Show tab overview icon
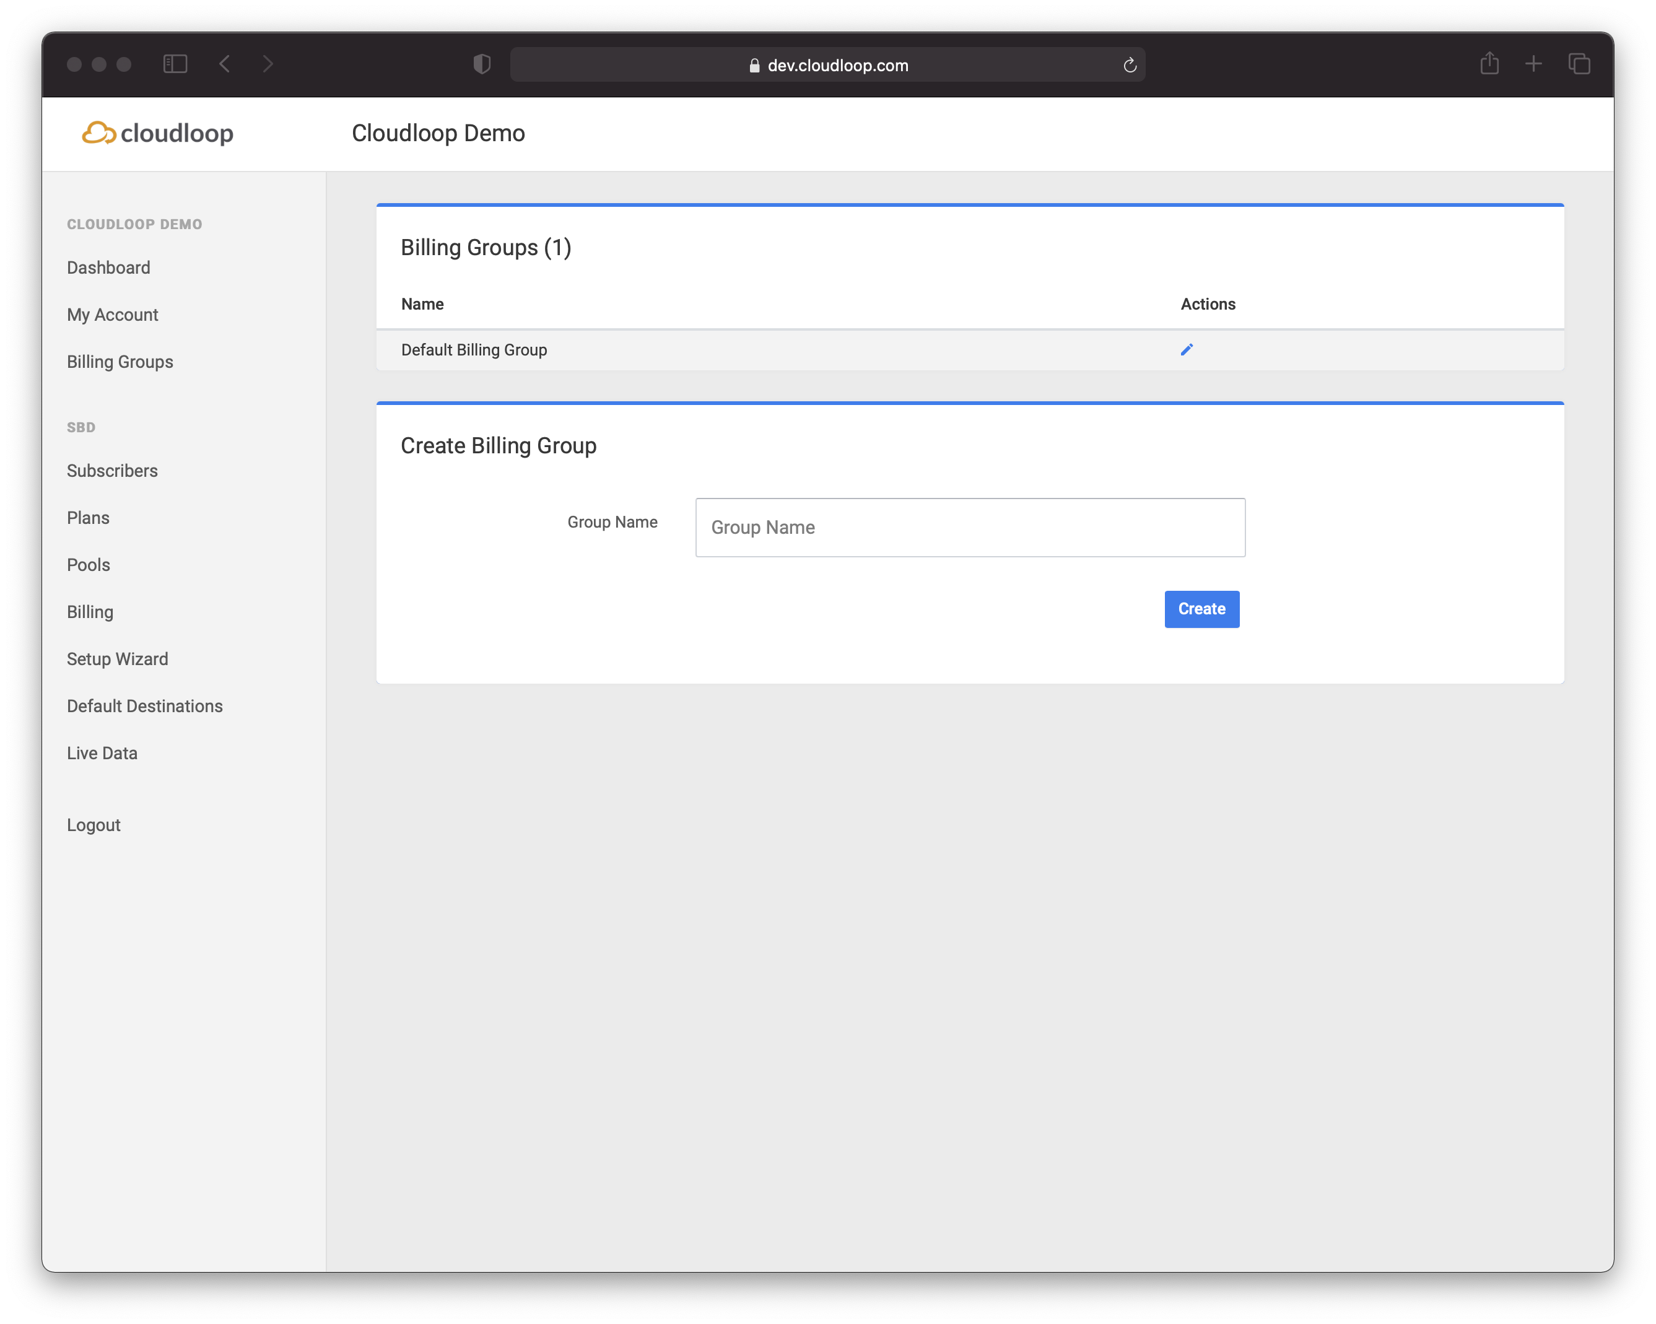1656x1324 pixels. click(x=1579, y=64)
